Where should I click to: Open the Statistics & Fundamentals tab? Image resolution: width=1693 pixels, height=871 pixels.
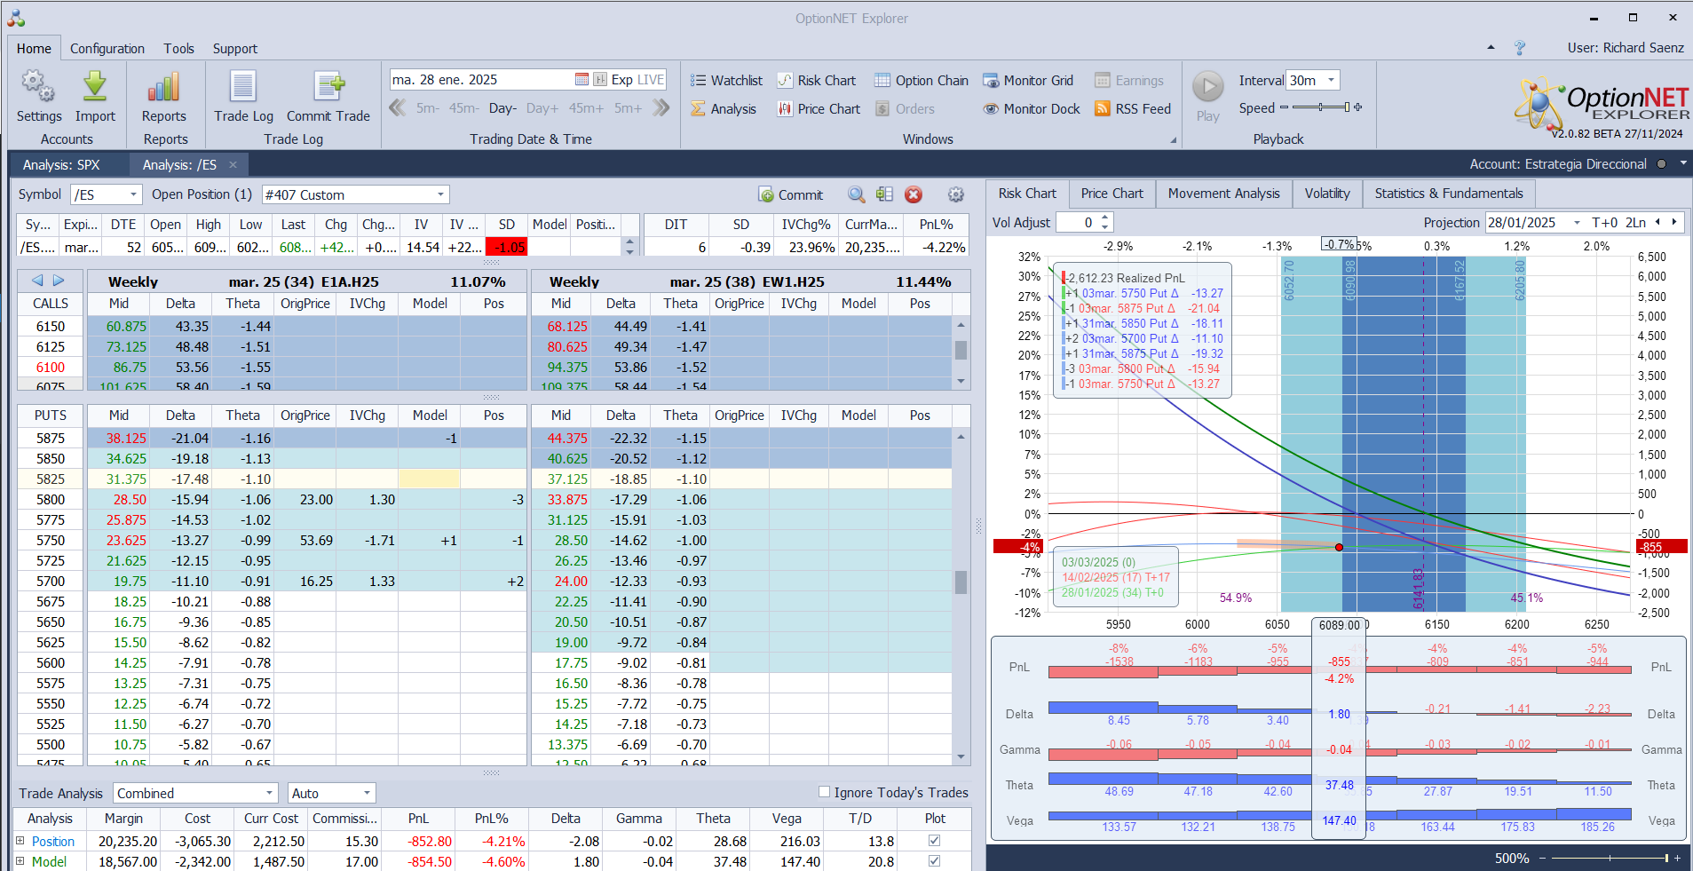[1449, 194]
